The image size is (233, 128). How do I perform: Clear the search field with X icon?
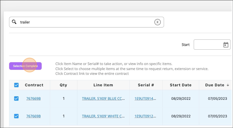click(x=157, y=22)
